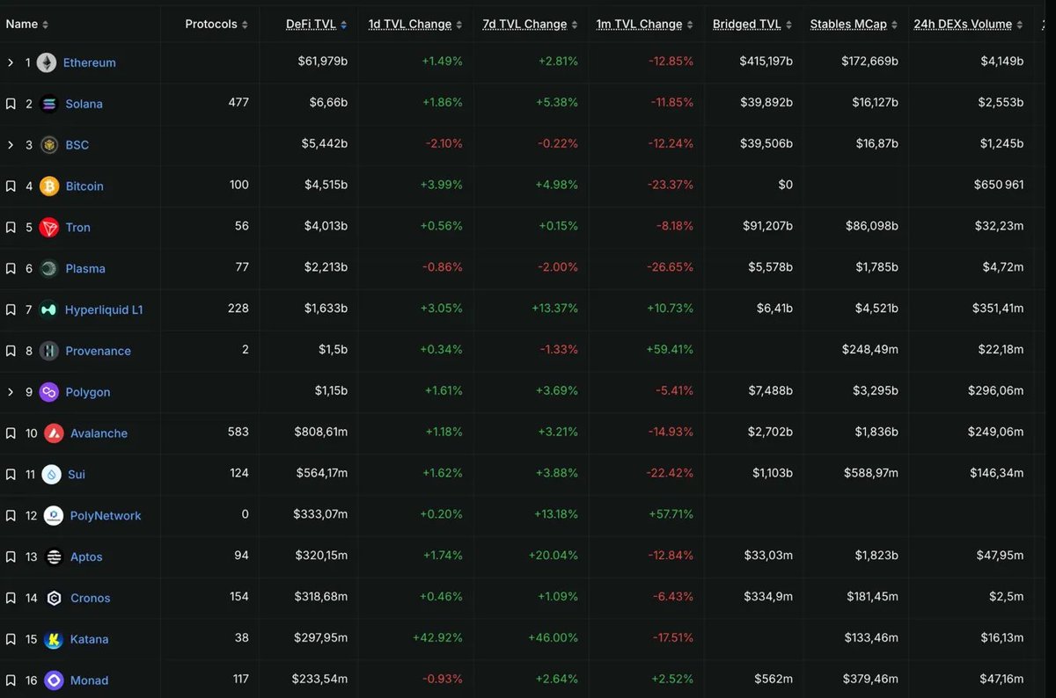The image size is (1056, 698).
Task: Open the Hyperliquid L1 link
Action: tap(104, 310)
